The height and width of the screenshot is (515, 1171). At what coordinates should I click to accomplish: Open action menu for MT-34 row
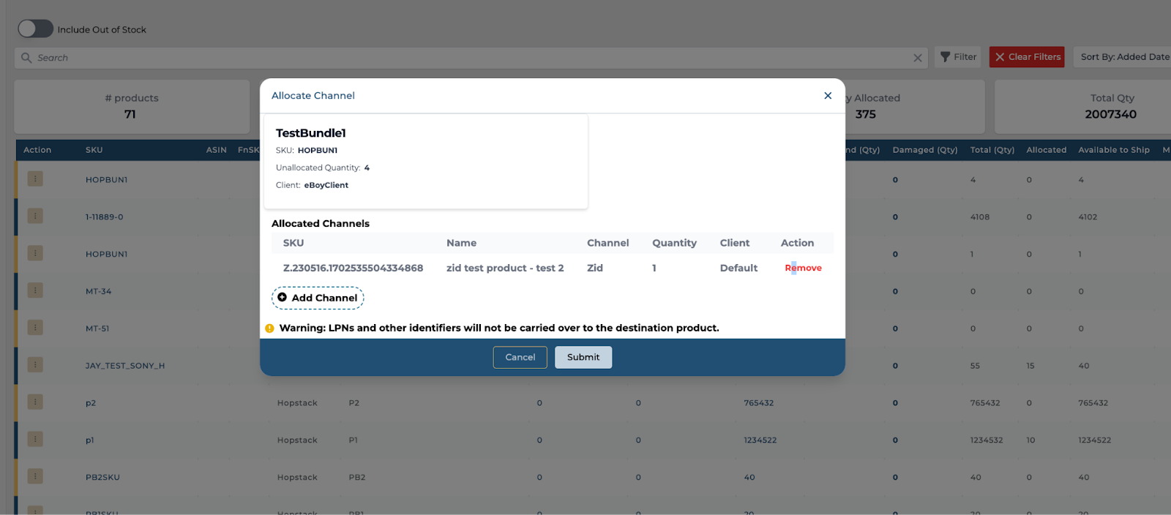coord(35,291)
